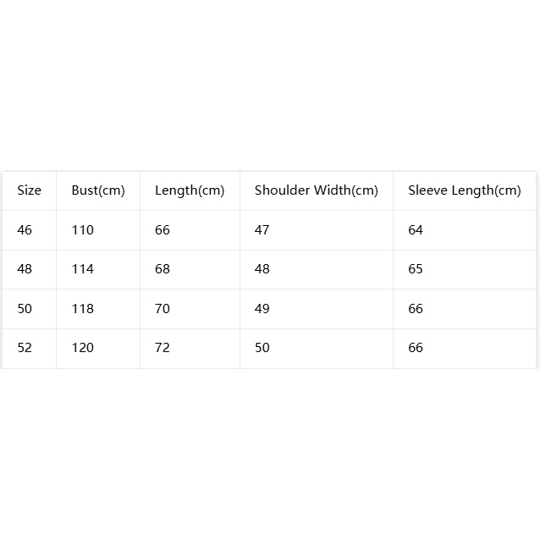Screen dimensions: 540x540
Task: Select size 52 cell
Action: click(x=25, y=348)
